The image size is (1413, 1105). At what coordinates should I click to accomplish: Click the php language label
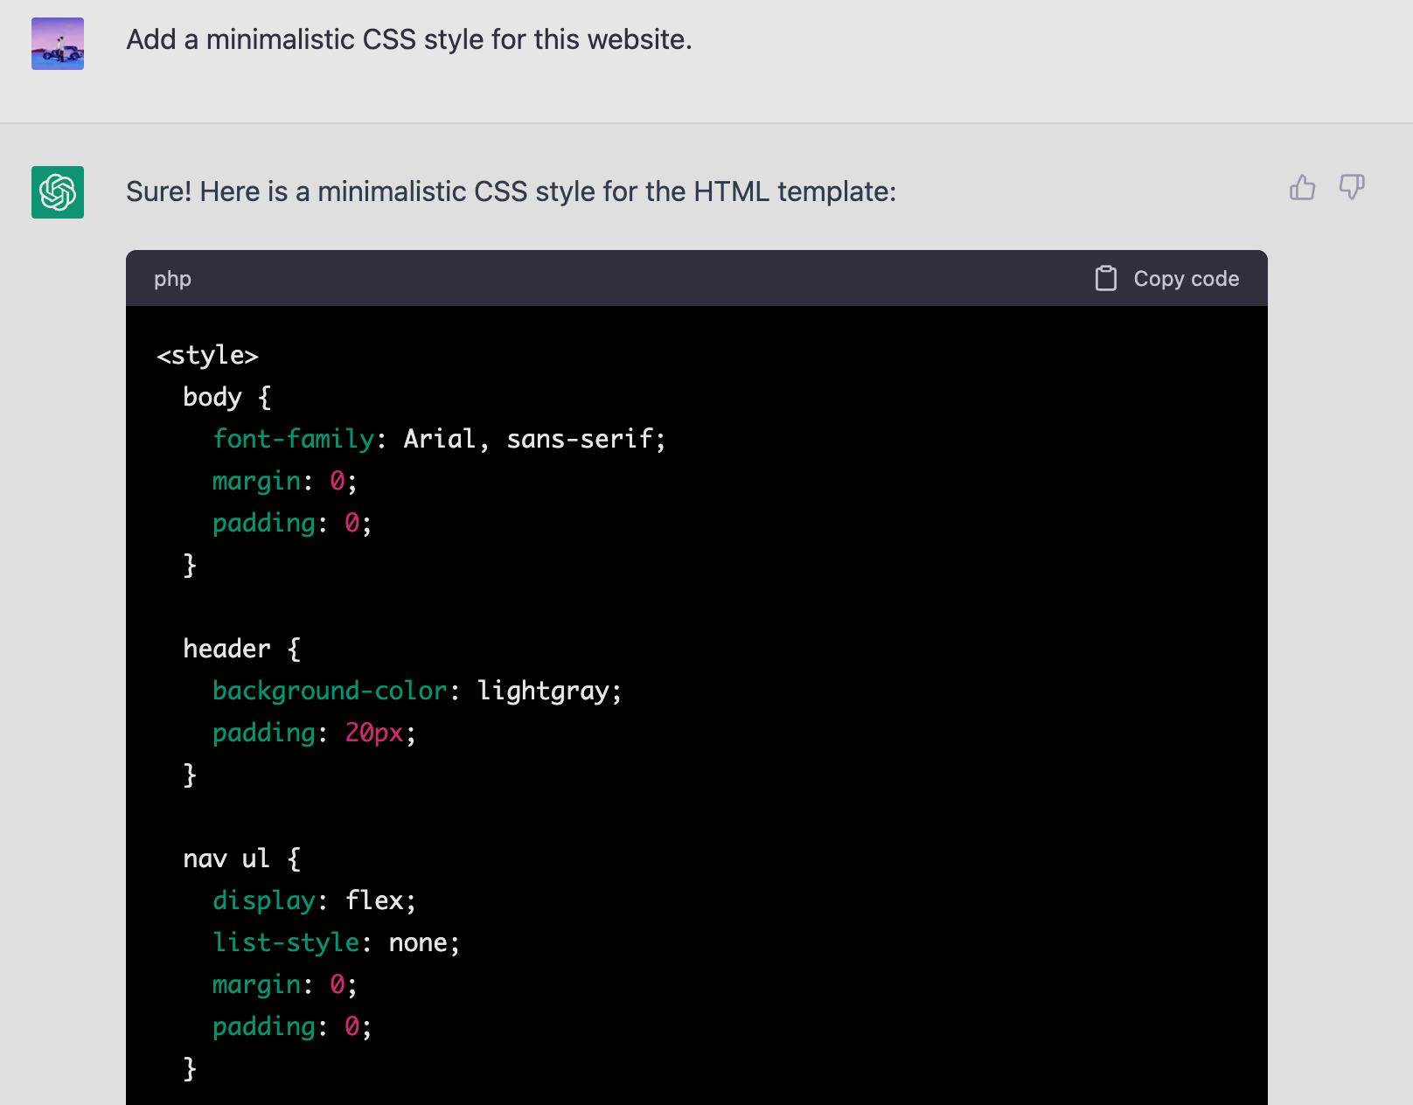(x=172, y=279)
